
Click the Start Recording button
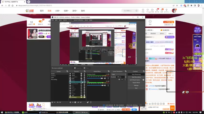pos(136,77)
